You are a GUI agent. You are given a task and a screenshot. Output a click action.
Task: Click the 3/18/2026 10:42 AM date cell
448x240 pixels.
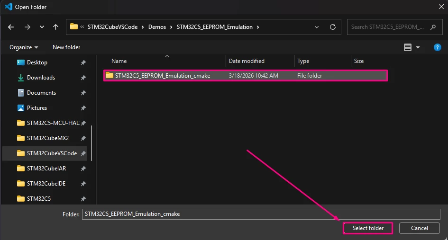point(254,76)
